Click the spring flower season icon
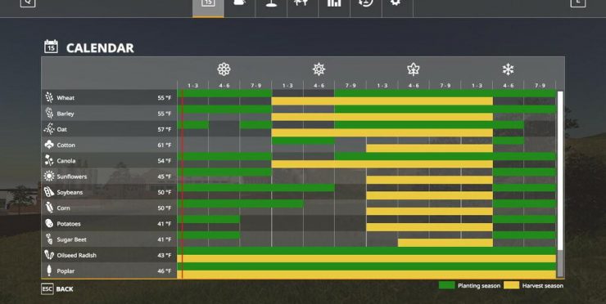Image resolution: width=606 pixels, height=304 pixels. coord(224,69)
